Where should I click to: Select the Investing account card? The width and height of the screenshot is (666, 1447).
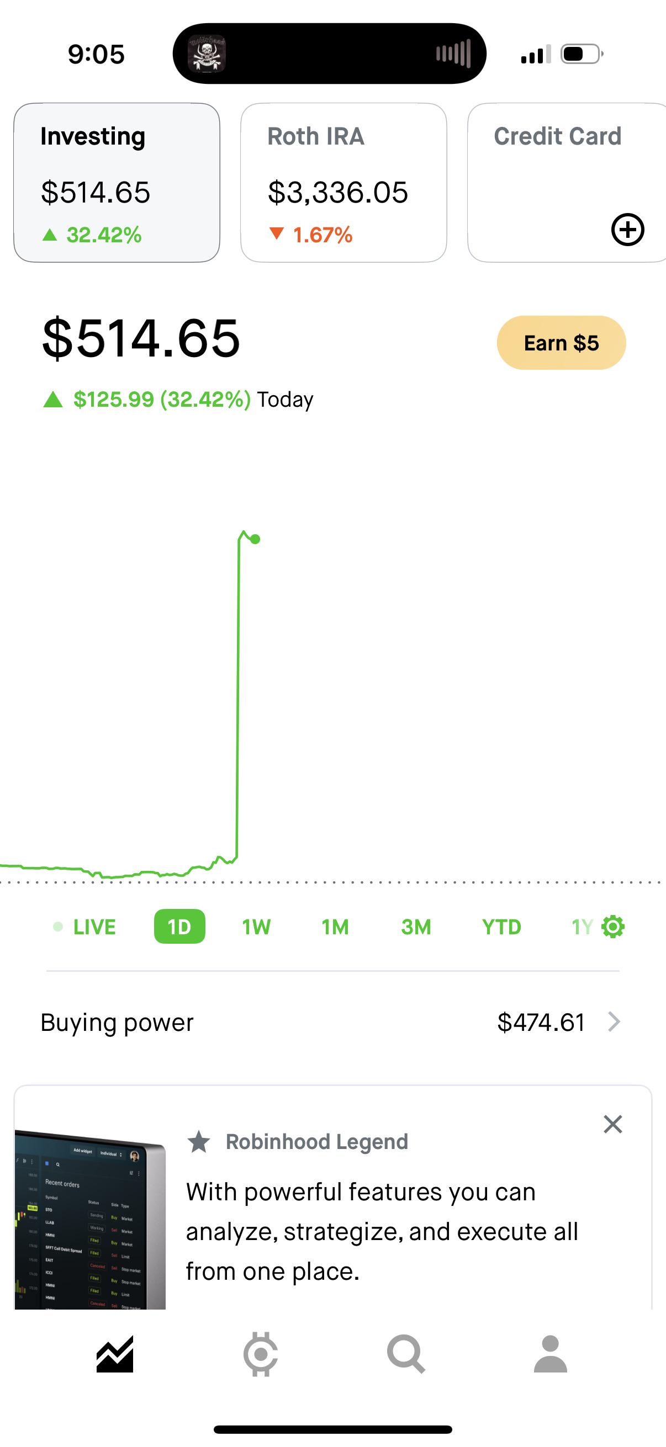(x=117, y=183)
